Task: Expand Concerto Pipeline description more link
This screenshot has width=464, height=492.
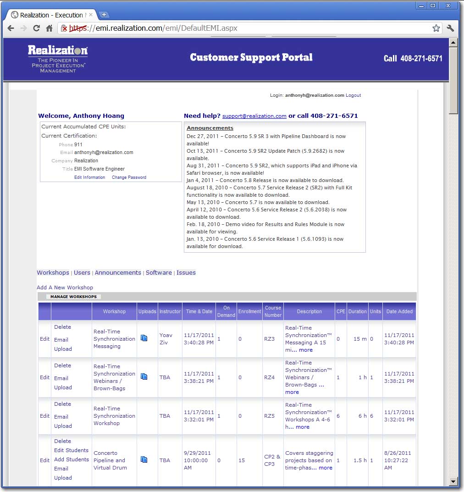Action: click(x=326, y=468)
